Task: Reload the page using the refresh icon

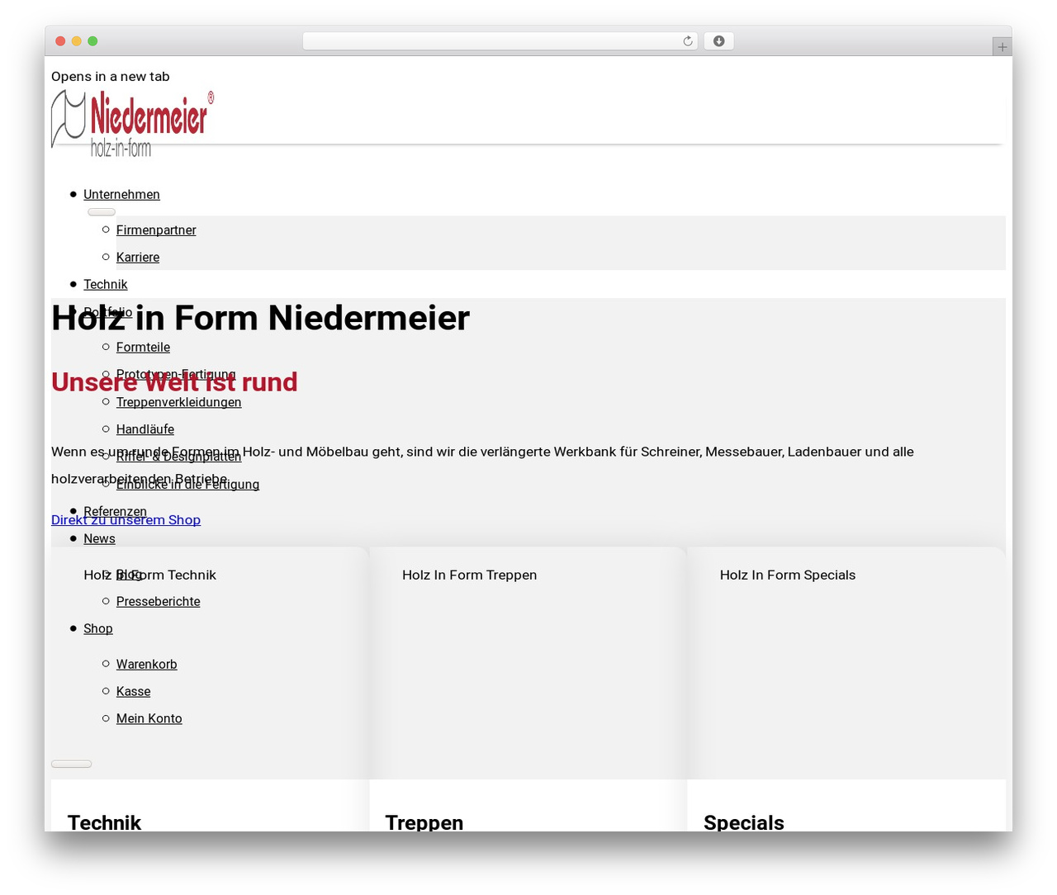Action: pyautogui.click(x=688, y=41)
